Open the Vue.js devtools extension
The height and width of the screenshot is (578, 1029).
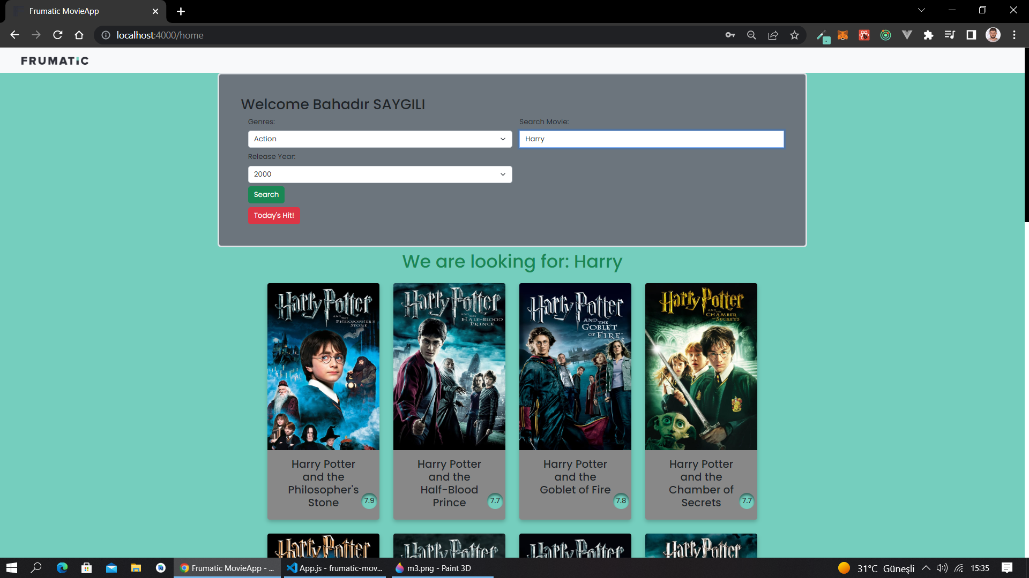coord(907,35)
